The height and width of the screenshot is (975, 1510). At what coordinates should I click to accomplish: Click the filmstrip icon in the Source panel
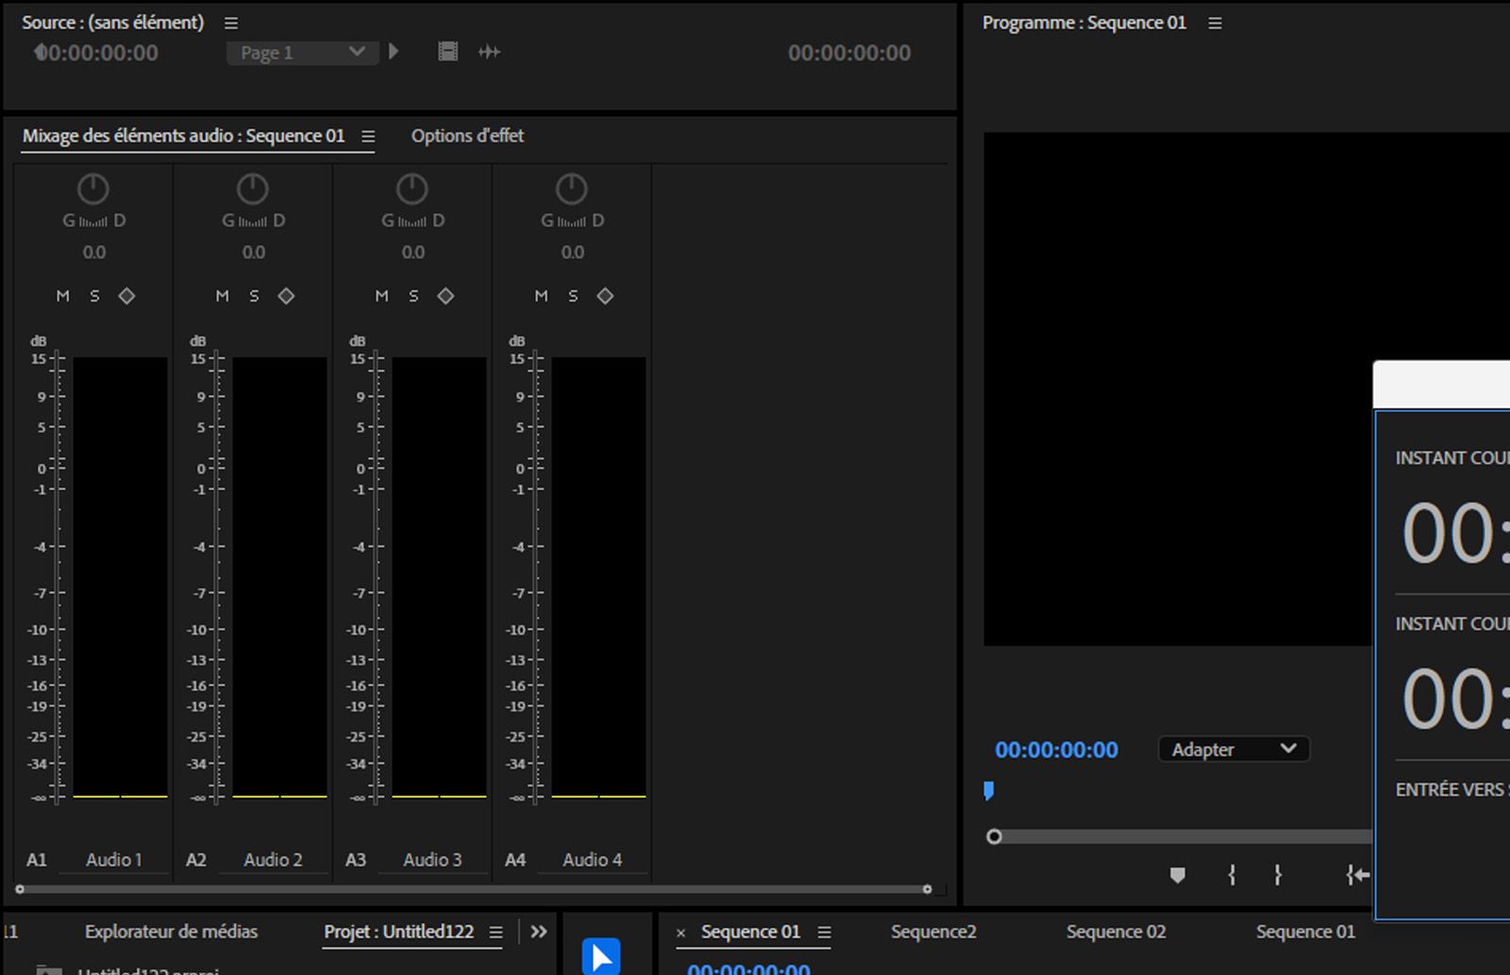447,51
